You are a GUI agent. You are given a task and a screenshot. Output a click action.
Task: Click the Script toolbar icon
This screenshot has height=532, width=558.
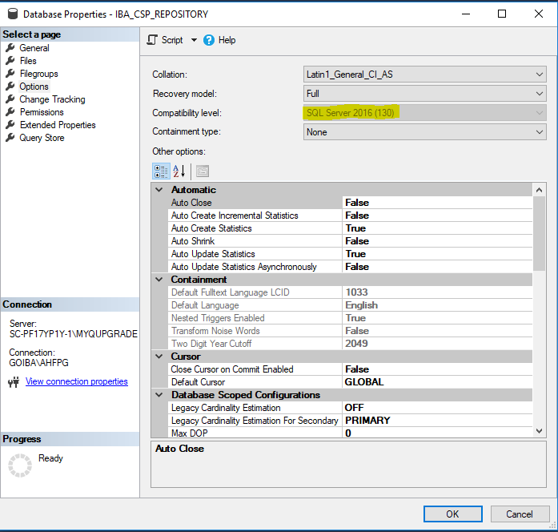(x=152, y=40)
